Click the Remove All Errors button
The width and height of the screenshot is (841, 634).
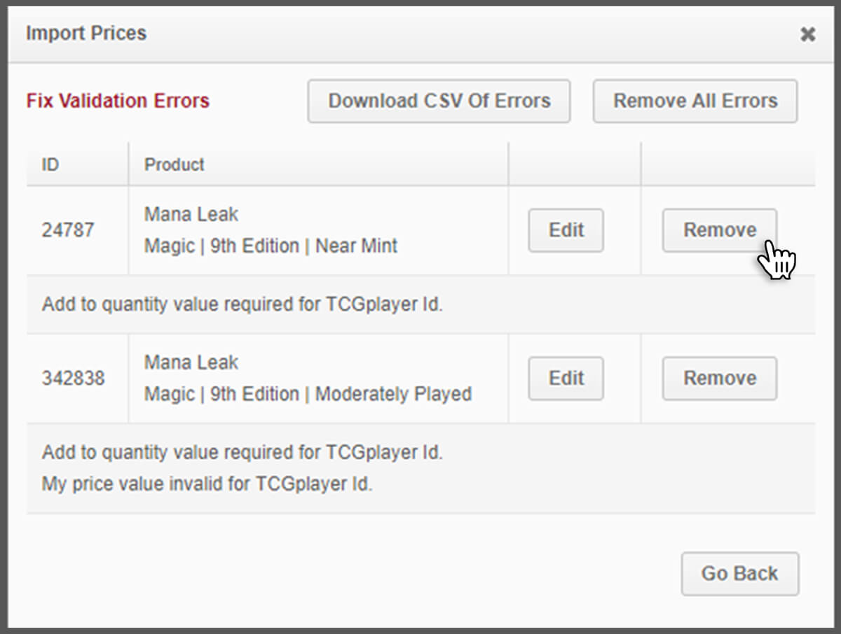pyautogui.click(x=695, y=101)
